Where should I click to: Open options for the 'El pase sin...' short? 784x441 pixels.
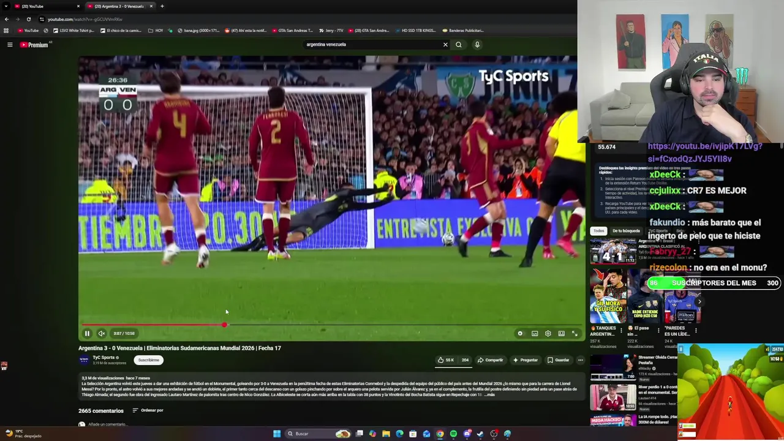[x=658, y=330]
